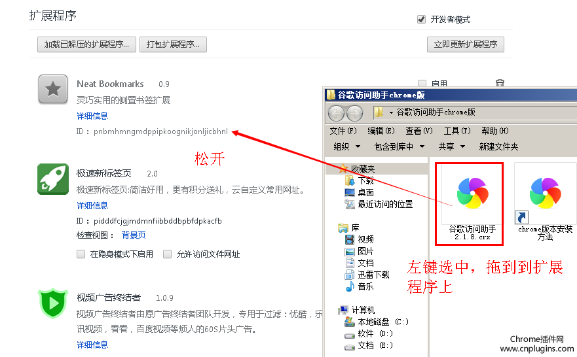Image resolution: width=577 pixels, height=357 pixels.
Task: Click 加载已解压的扩展程序 button
Action: coord(87,44)
